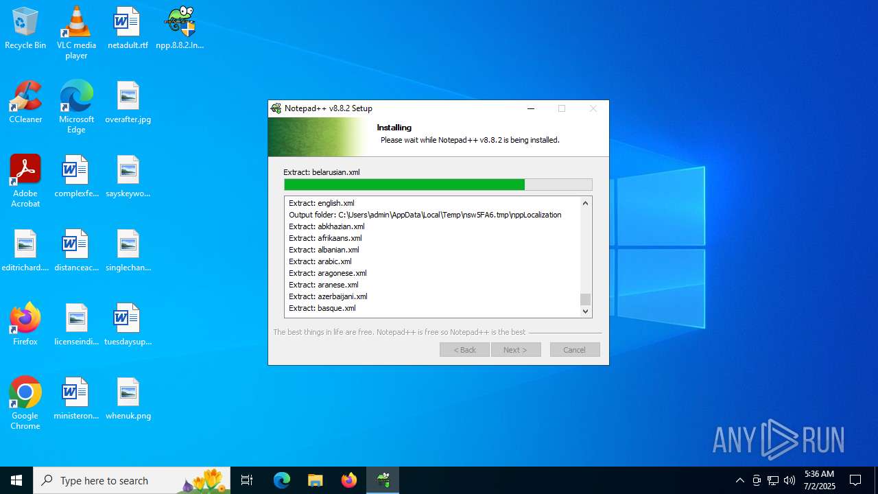Viewport: 878px width, 494px height.
Task: Select overafter.jpg image file
Action: (x=128, y=102)
